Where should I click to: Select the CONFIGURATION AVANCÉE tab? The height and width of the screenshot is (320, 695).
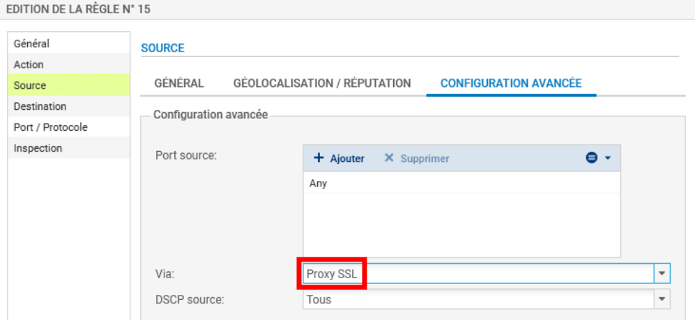pos(510,83)
